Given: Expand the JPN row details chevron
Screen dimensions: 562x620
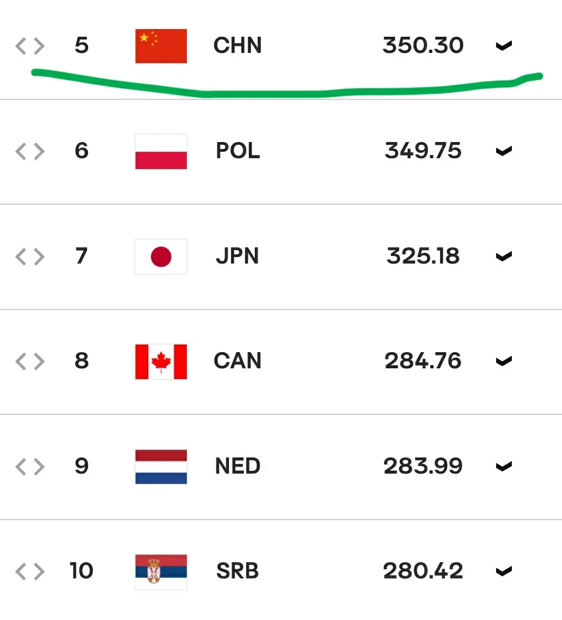Looking at the screenshot, I should pos(504,257).
